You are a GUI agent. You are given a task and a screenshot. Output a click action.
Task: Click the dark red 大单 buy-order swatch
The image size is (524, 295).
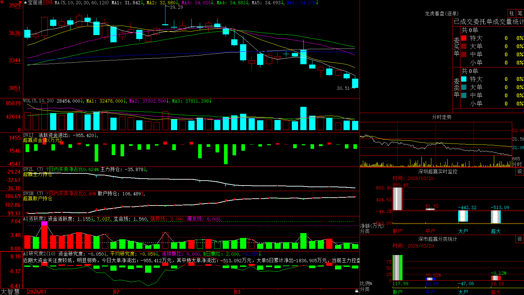(464, 46)
